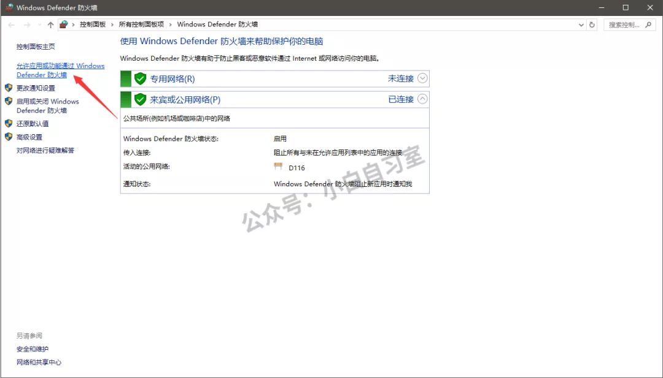The image size is (663, 378).
Task: Close the Windows Defender 防火墙 window
Action: (650, 7)
